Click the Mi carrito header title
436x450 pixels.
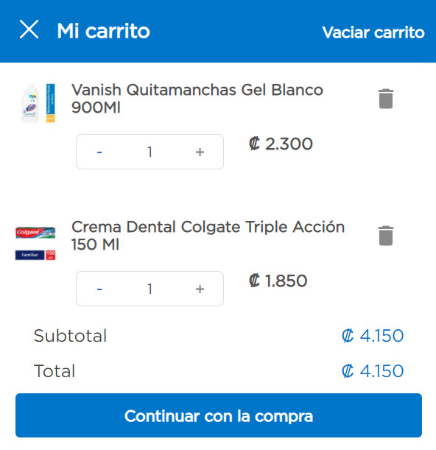103,31
